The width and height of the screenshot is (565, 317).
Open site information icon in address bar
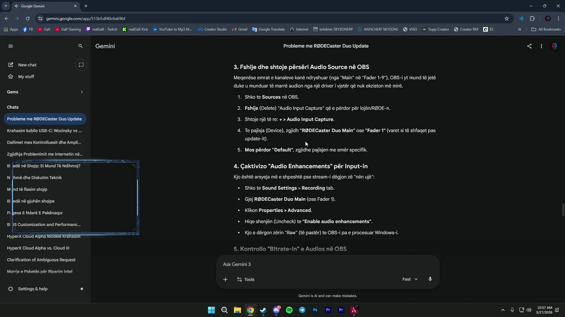(40, 18)
